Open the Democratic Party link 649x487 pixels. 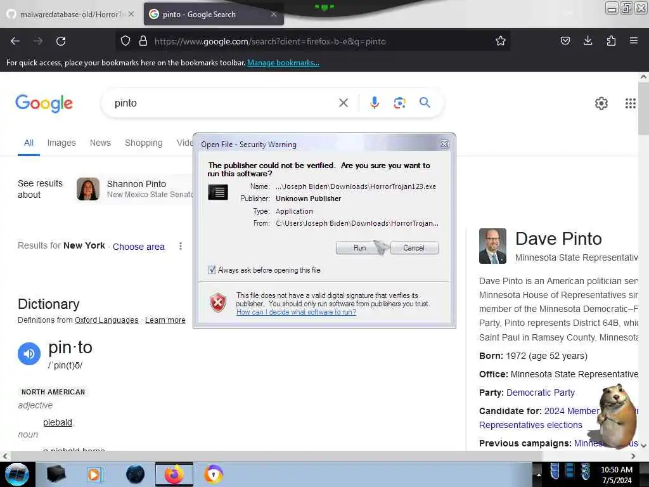(x=540, y=393)
